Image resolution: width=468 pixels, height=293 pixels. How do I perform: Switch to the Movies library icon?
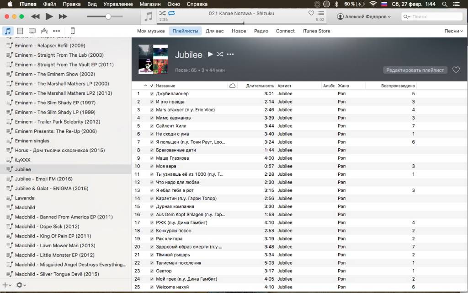click(x=20, y=31)
